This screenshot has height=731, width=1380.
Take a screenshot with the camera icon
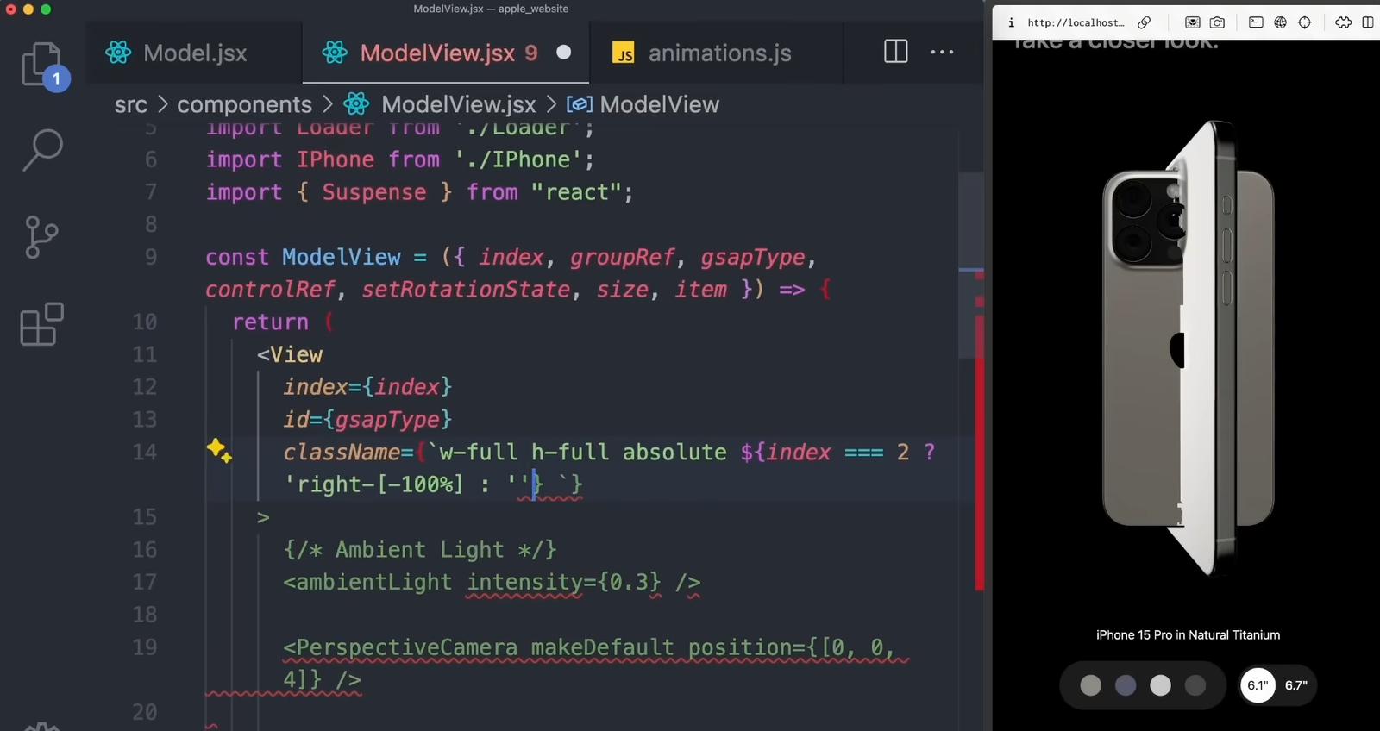point(1217,22)
